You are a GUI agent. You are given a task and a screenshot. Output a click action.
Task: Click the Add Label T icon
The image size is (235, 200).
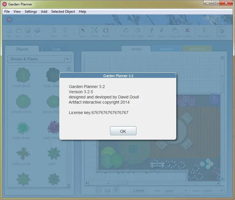pyautogui.click(x=204, y=30)
